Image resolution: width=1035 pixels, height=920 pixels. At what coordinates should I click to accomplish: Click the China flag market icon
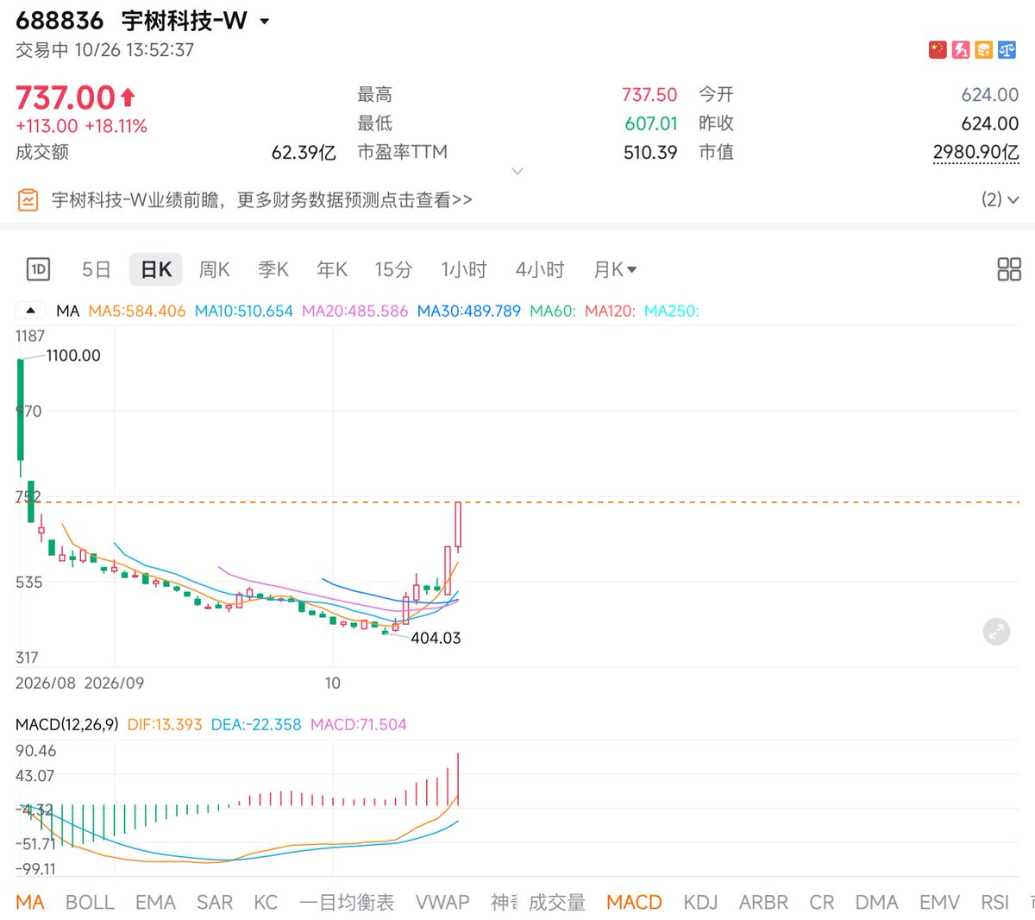click(938, 50)
